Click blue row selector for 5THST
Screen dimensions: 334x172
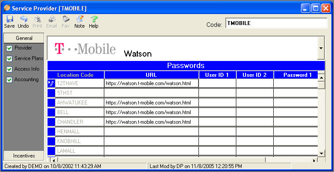coord(51,93)
